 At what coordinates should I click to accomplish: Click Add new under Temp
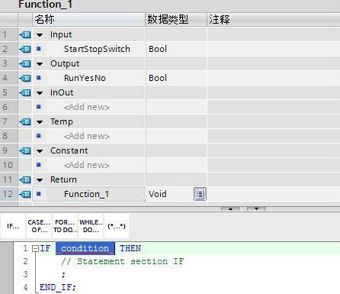[87, 136]
